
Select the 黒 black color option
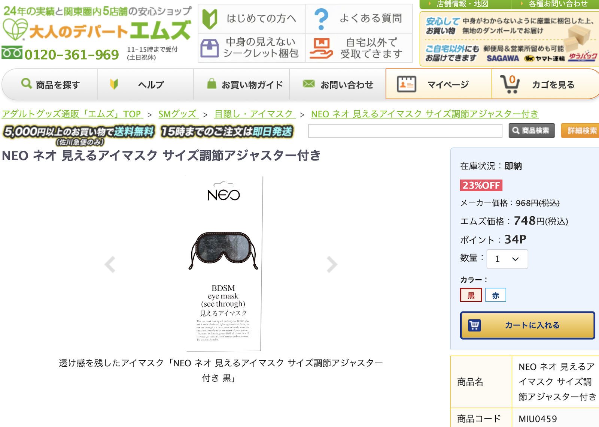tap(471, 295)
